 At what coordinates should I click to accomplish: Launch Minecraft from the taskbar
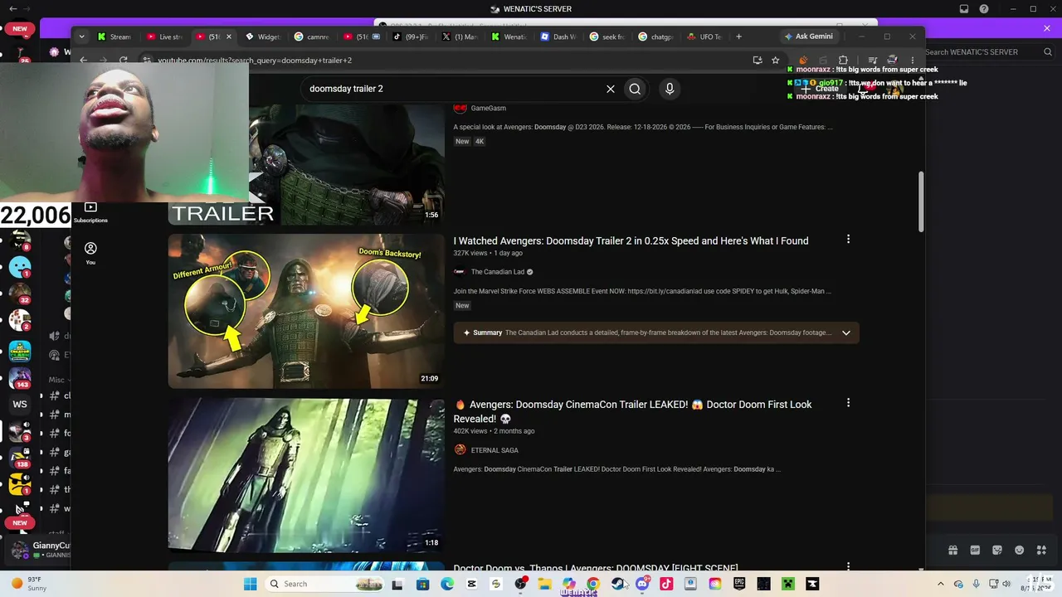(x=788, y=584)
